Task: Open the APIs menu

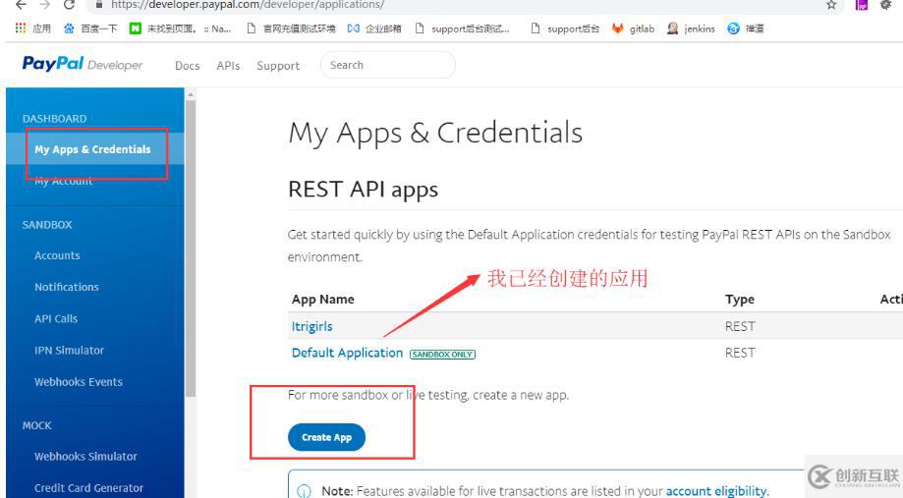Action: [228, 66]
